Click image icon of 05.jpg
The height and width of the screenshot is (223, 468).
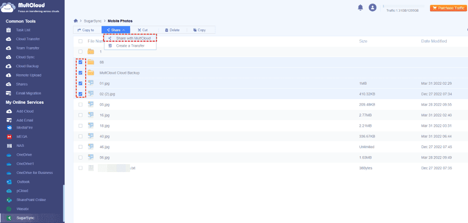click(91, 104)
